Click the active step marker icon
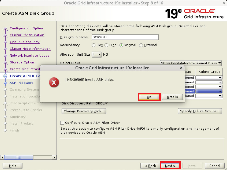Viewport: 227px width, 170px height. 5,76
